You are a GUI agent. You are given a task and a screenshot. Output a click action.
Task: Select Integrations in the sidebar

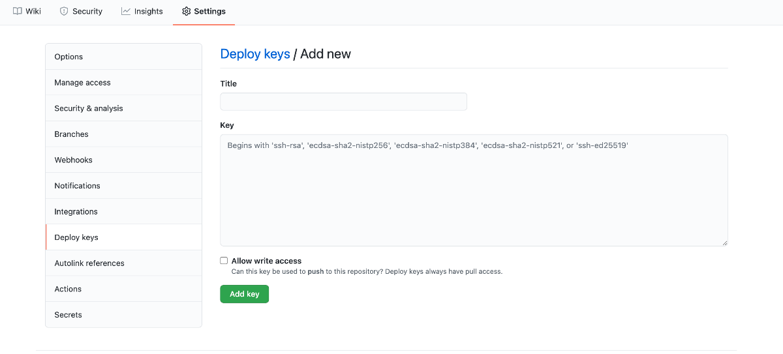click(x=123, y=211)
